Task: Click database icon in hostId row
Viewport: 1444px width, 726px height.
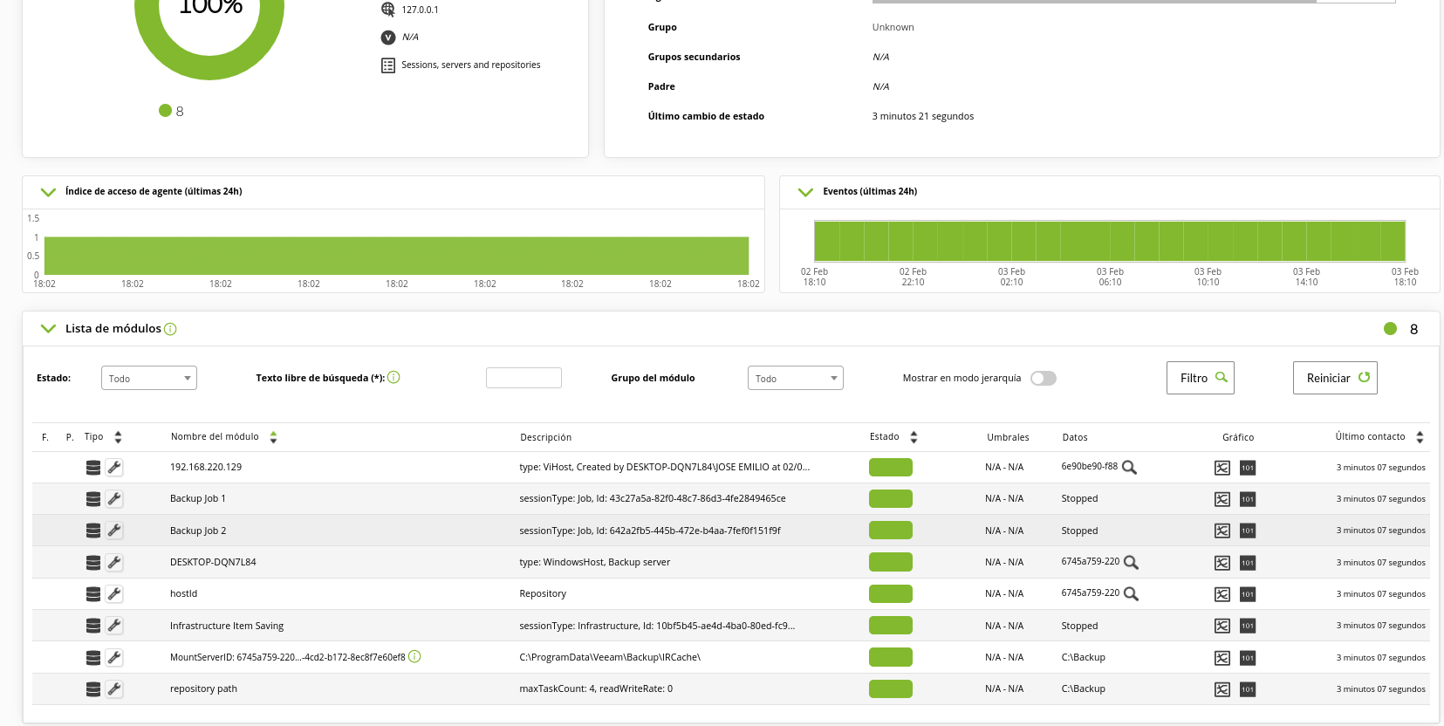Action: click(93, 594)
